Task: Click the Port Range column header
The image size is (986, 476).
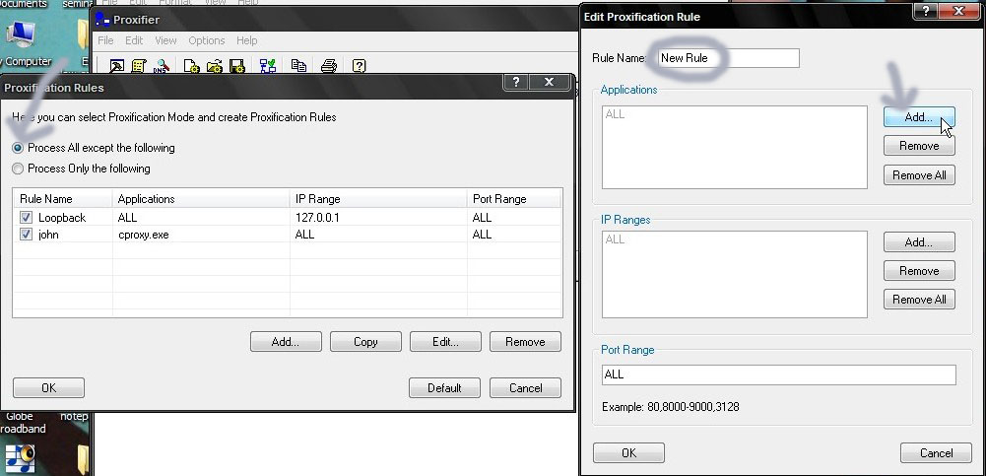Action: coord(514,199)
